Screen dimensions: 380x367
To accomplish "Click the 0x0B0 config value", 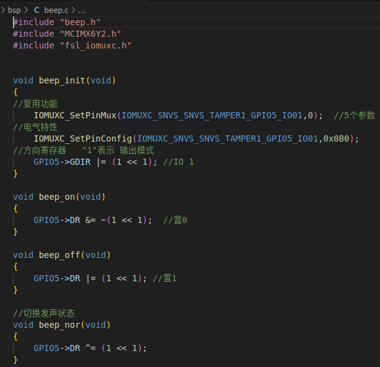I will click(x=336, y=138).
